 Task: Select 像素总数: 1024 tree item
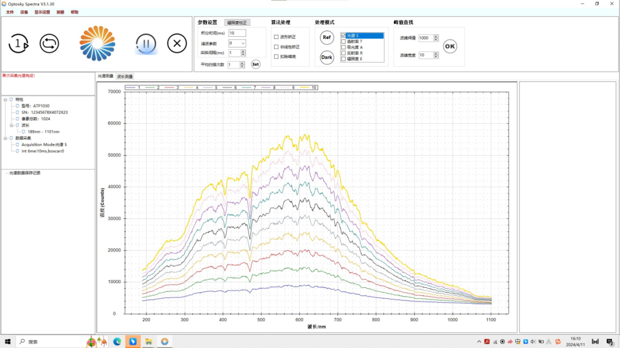tap(36, 119)
